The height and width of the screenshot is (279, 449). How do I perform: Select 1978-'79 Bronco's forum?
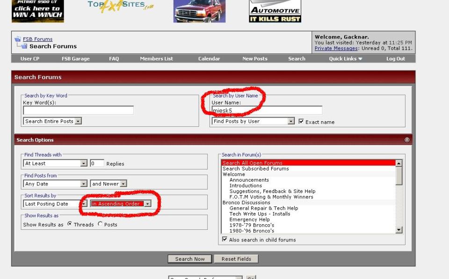click(308, 225)
